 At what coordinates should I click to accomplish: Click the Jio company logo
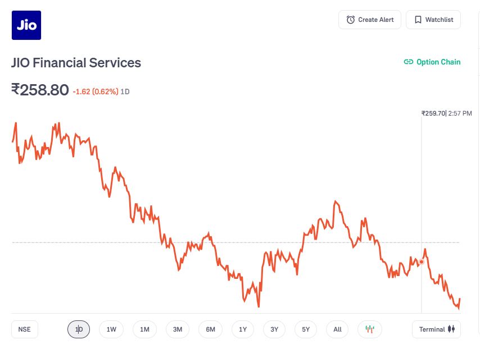[x=26, y=25]
